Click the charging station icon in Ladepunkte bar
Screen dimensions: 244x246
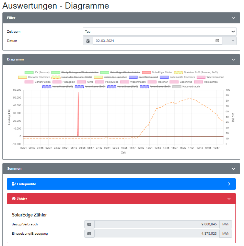coord(14,184)
